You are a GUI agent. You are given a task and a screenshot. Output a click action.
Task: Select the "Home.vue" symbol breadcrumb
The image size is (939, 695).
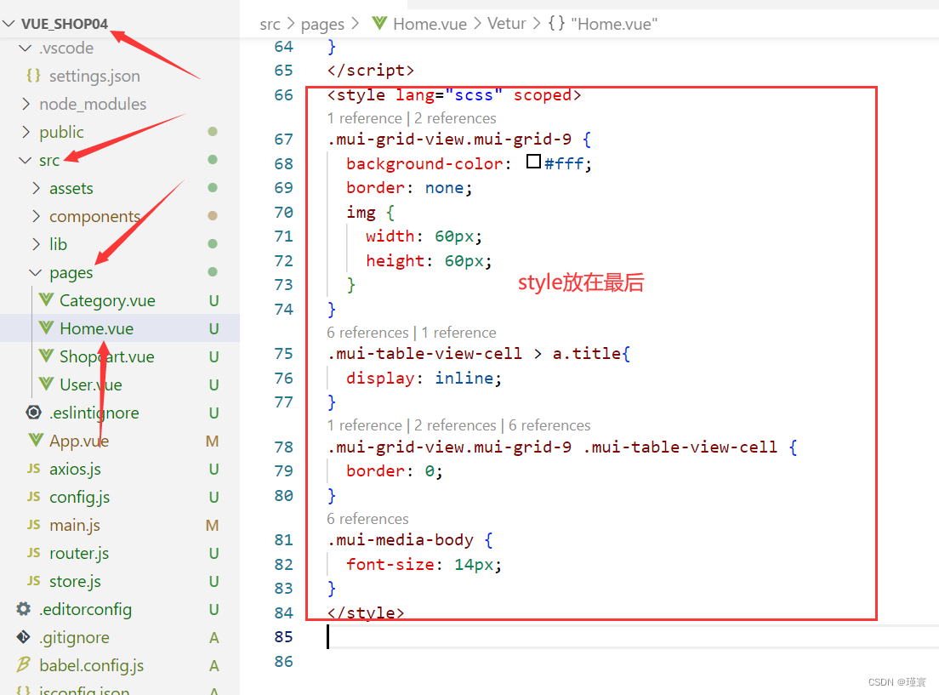(x=614, y=24)
